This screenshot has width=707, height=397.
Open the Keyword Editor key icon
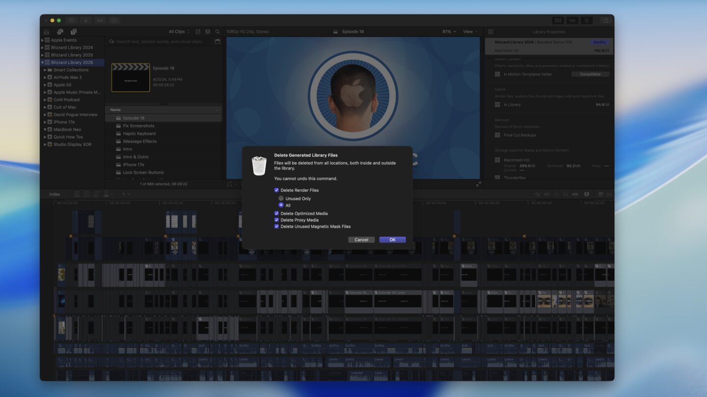100,21
